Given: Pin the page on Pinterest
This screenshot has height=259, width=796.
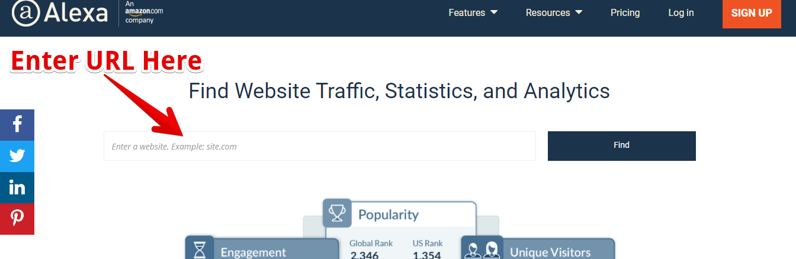Looking at the screenshot, I should [17, 219].
